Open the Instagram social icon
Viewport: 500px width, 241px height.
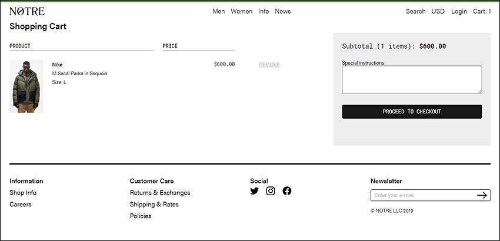click(271, 191)
